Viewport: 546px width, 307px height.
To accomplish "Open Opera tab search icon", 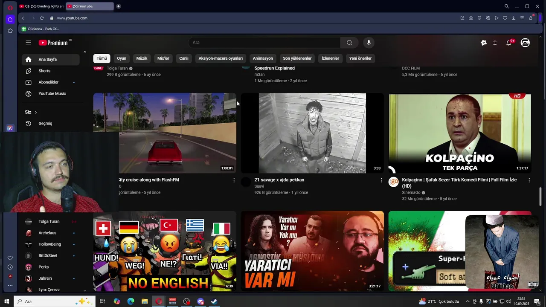I will coord(507,6).
